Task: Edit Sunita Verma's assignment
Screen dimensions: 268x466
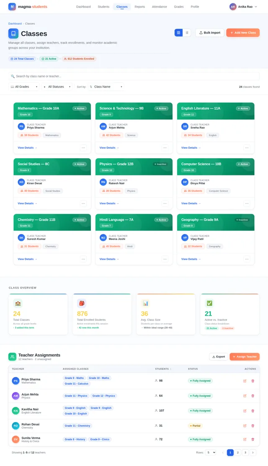Action: (245, 439)
